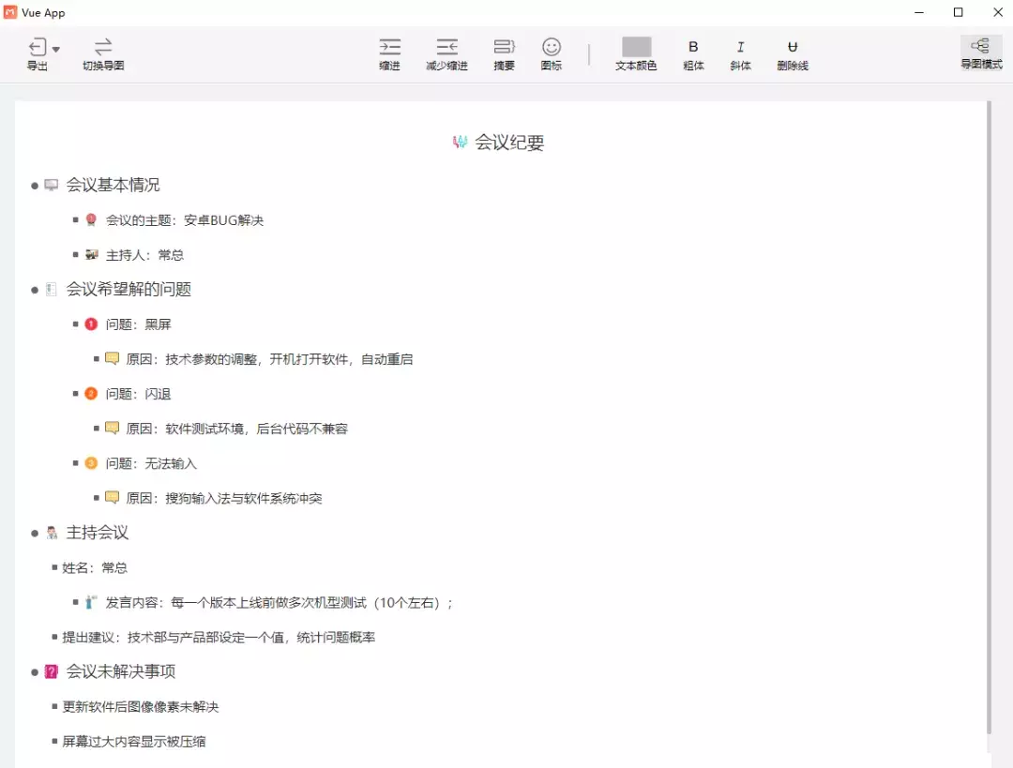Open the Export dropdown arrow

(56, 49)
